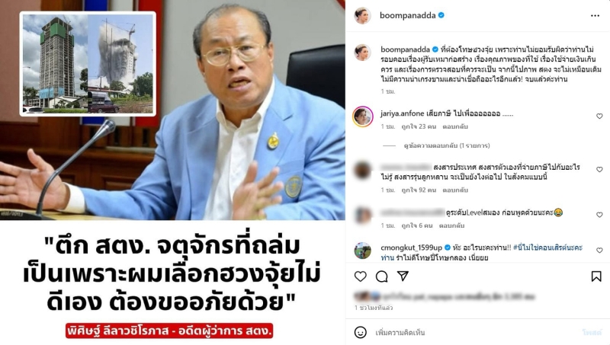The height and width of the screenshot is (345, 610).
Task: Click boompanadda verified badge in header
Action: click(x=441, y=15)
